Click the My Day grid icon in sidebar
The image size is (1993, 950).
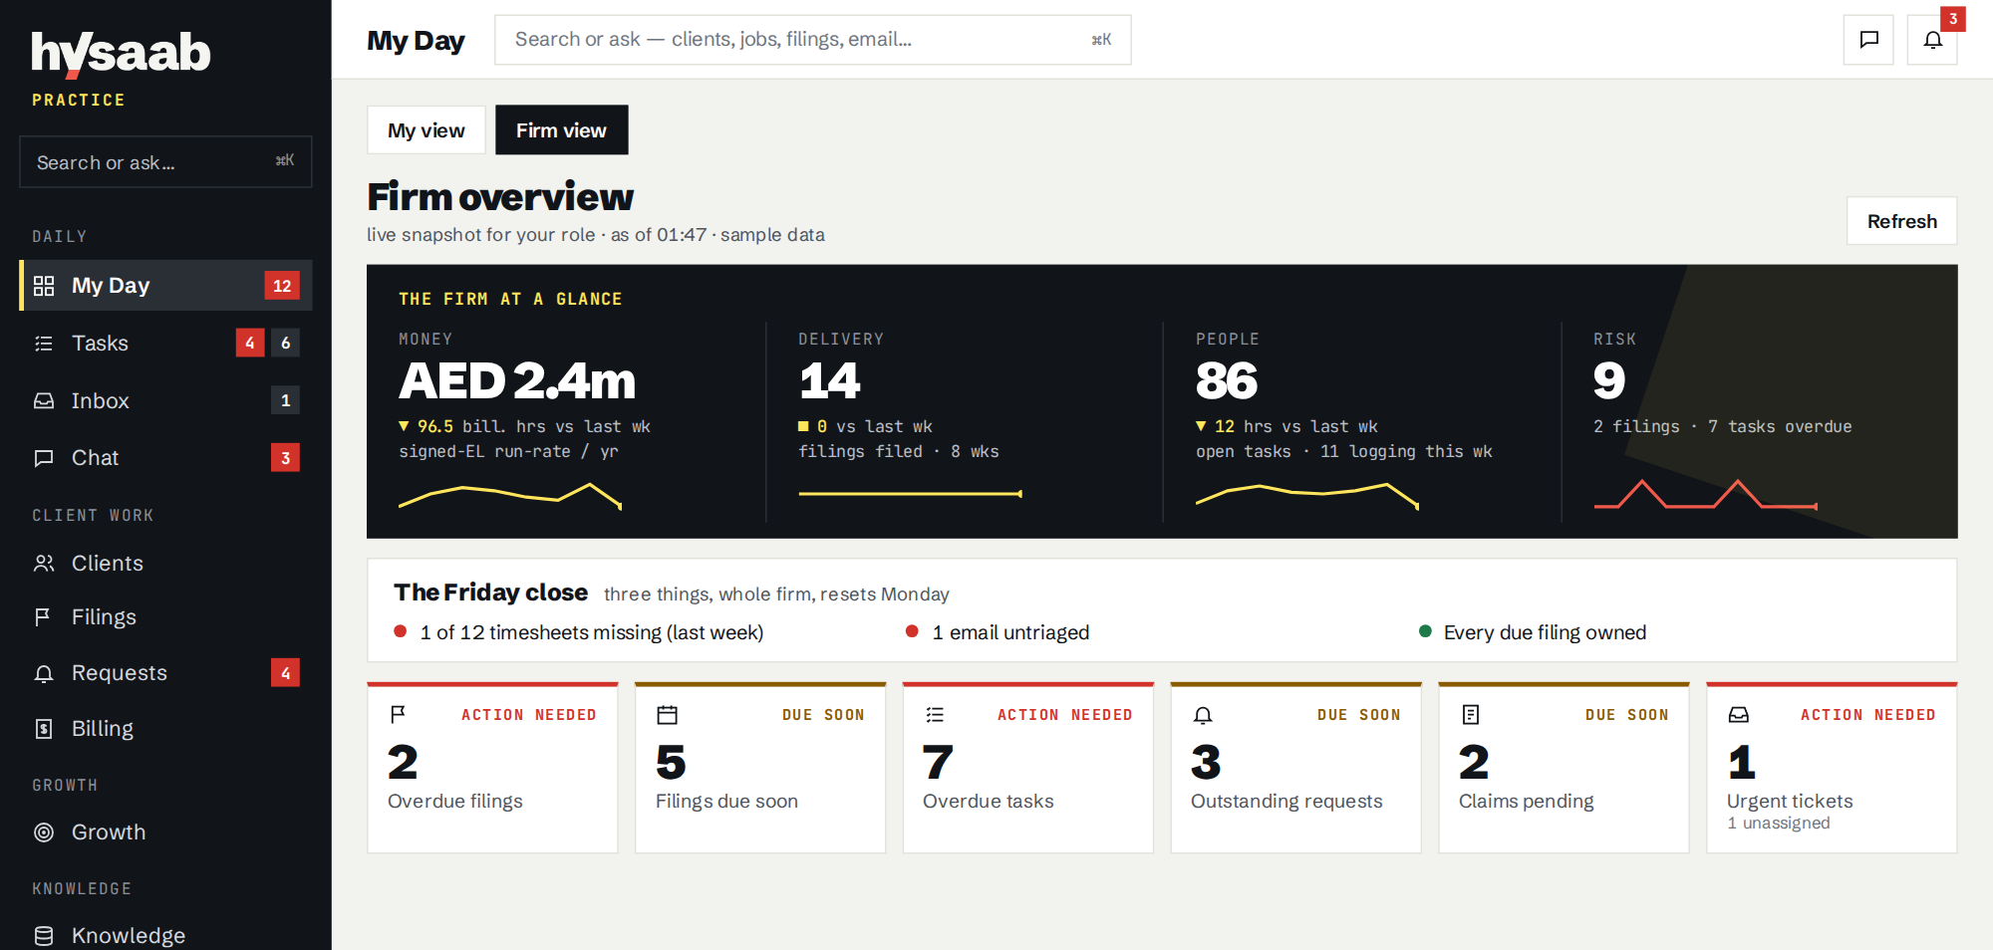click(44, 286)
